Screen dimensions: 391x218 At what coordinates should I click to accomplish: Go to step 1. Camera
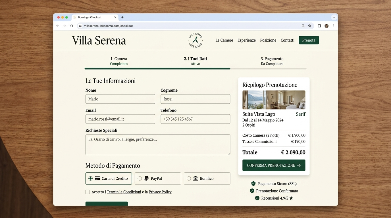119,61
